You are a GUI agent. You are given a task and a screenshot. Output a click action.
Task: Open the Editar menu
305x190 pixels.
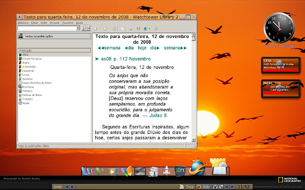pos(35,23)
